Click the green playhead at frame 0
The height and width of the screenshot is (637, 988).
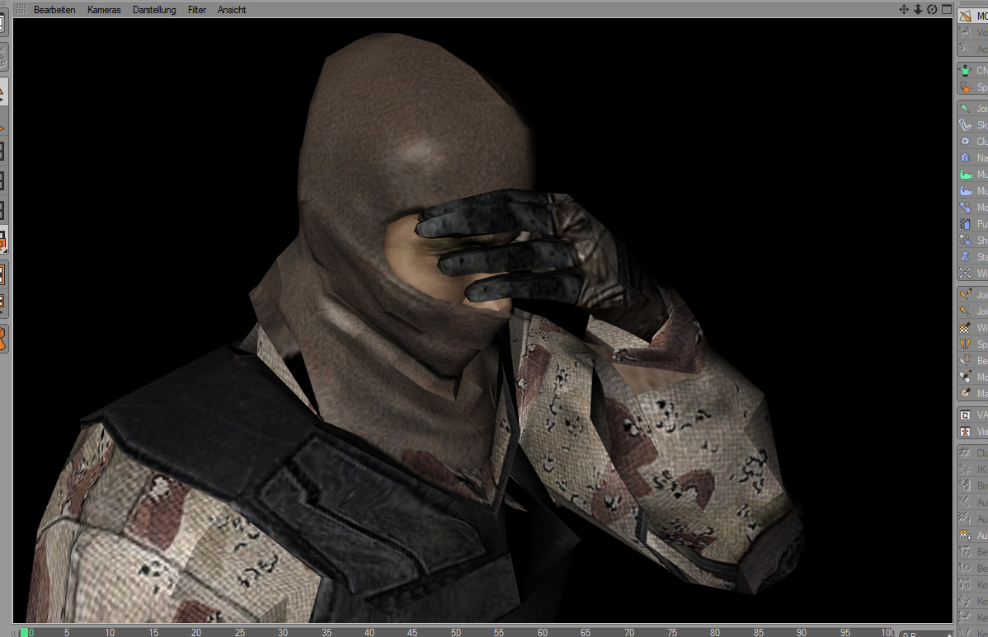(25, 632)
